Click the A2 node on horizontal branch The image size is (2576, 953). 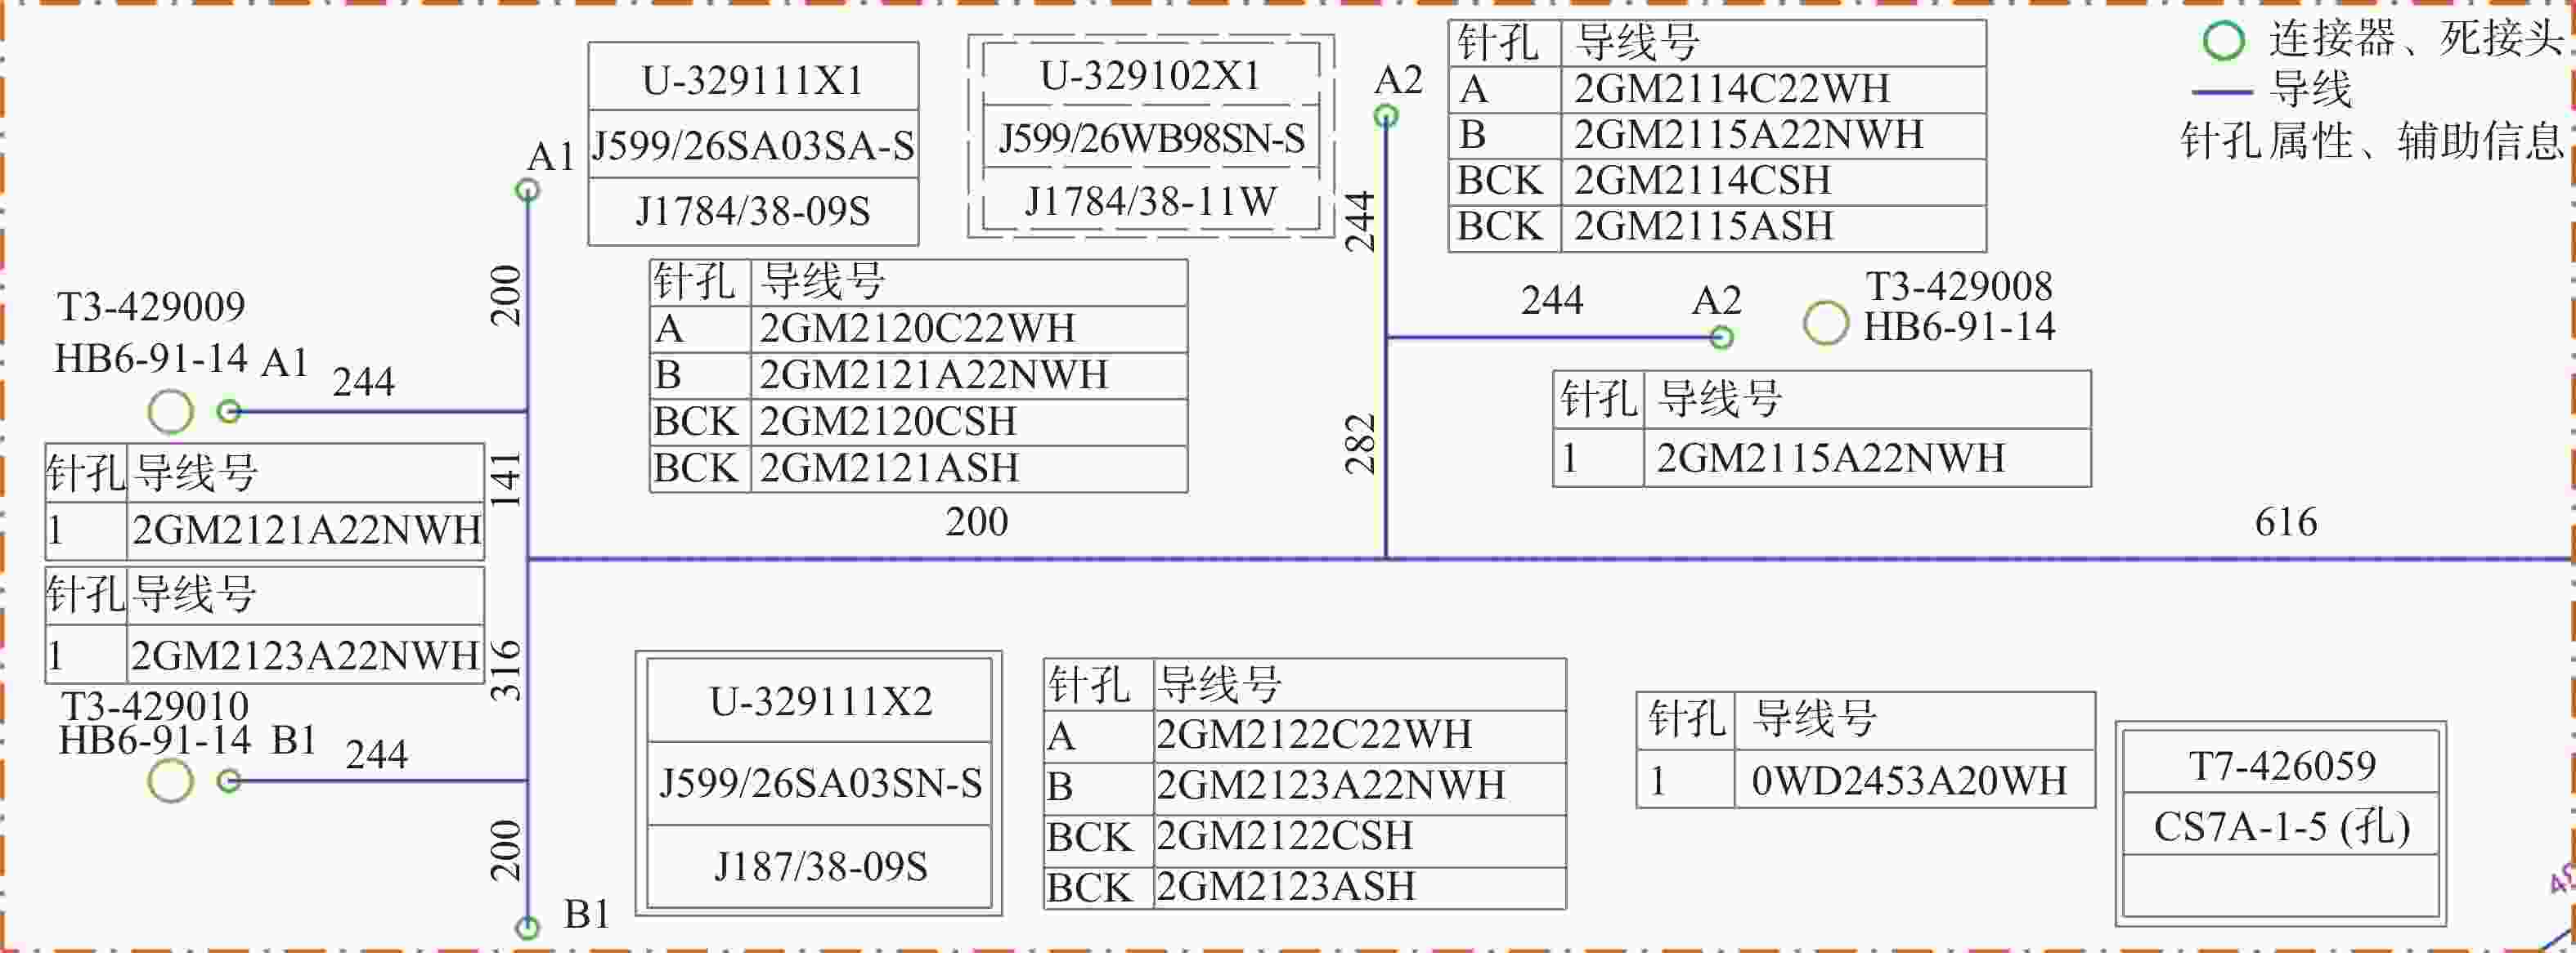[1721, 338]
